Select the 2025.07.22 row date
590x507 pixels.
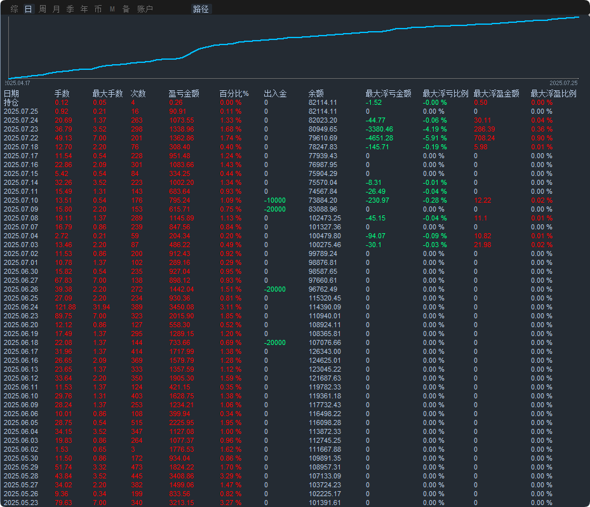pyautogui.click(x=21, y=138)
